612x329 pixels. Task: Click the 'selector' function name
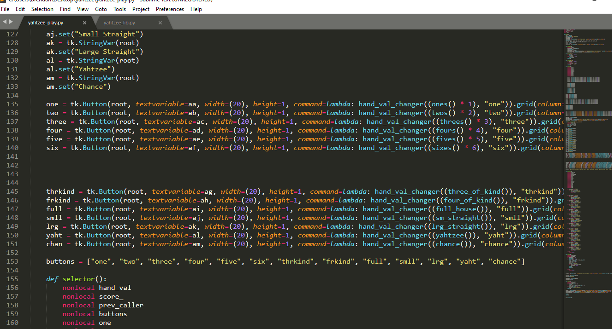point(79,279)
